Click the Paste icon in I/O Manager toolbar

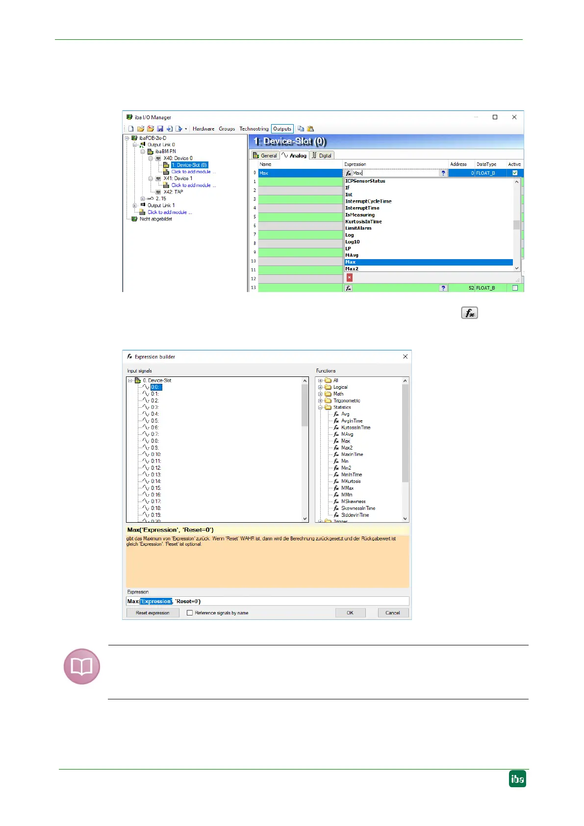click(310, 129)
